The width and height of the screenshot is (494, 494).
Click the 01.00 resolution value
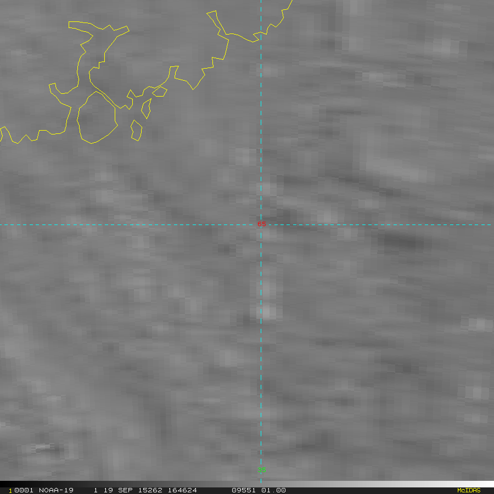coord(273,490)
